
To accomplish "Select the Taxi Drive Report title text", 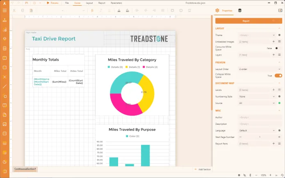I will (x=54, y=38).
